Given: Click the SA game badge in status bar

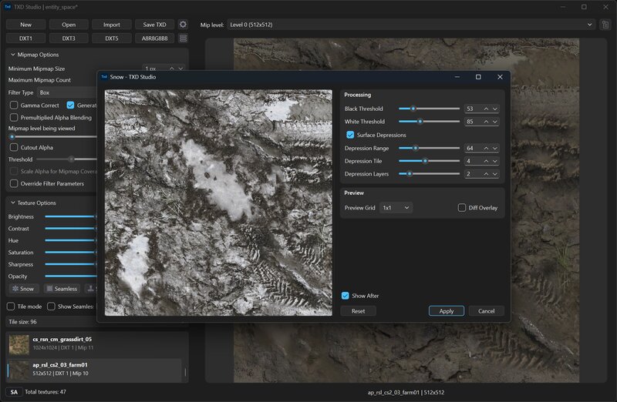Looking at the screenshot, I should coord(14,392).
